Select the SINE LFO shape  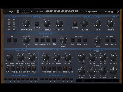[x=37, y=40]
